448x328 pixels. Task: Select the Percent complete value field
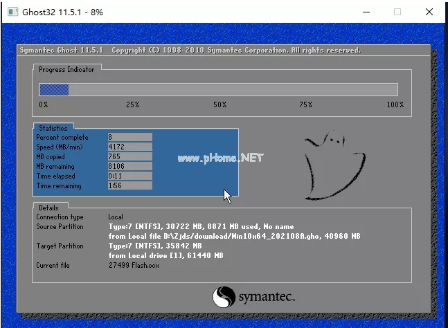(129, 138)
